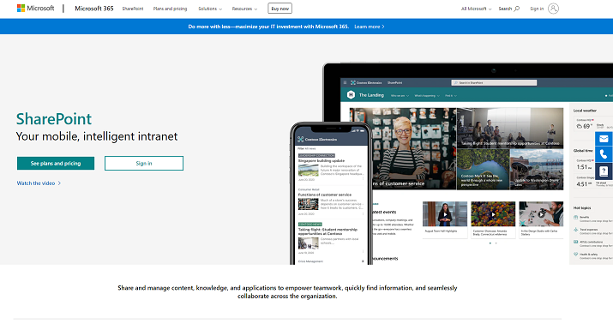Play the aerial forest video thumbnail
This screenshot has width=613, height=330.
(x=493, y=214)
